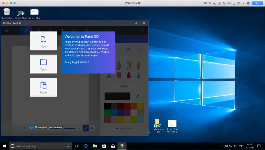Click the Parallels sound speaker icon
Image resolution: width=265 pixels, height=150 pixels.
click(229, 3)
